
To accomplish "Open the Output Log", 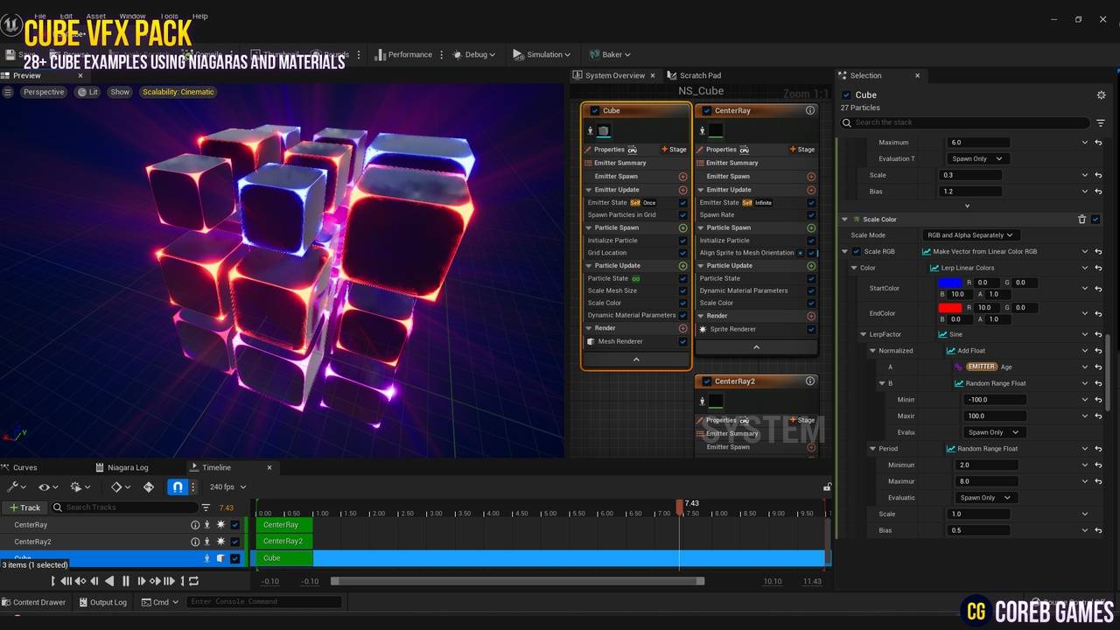I will [102, 602].
